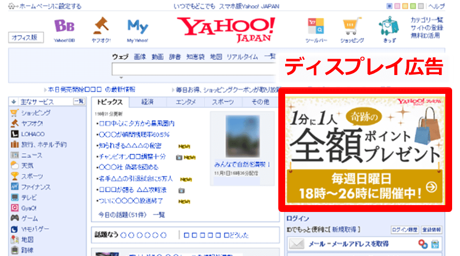Open the スマホ版Yahoo! JAPAN link
The width and height of the screenshot is (460, 256).
pyautogui.click(x=249, y=6)
